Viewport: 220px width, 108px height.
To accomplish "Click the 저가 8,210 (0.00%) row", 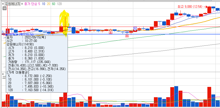I will click(x=26, y=55).
